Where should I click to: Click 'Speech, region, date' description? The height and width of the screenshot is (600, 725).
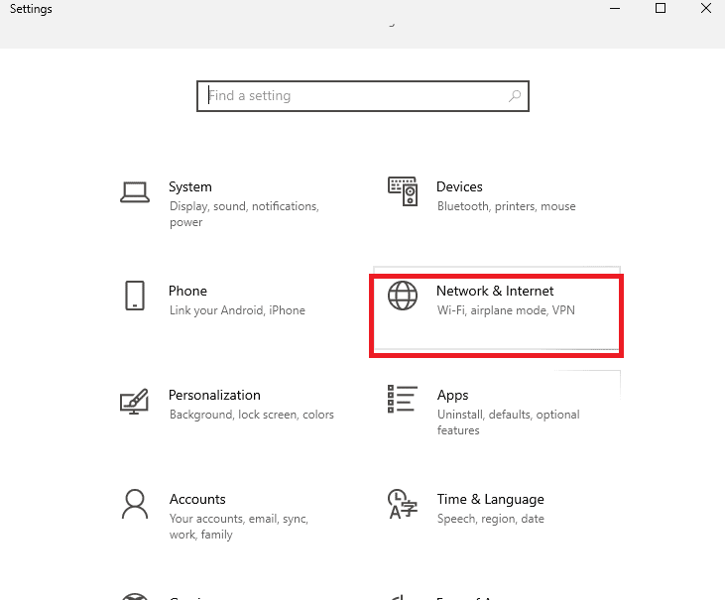coord(491,519)
